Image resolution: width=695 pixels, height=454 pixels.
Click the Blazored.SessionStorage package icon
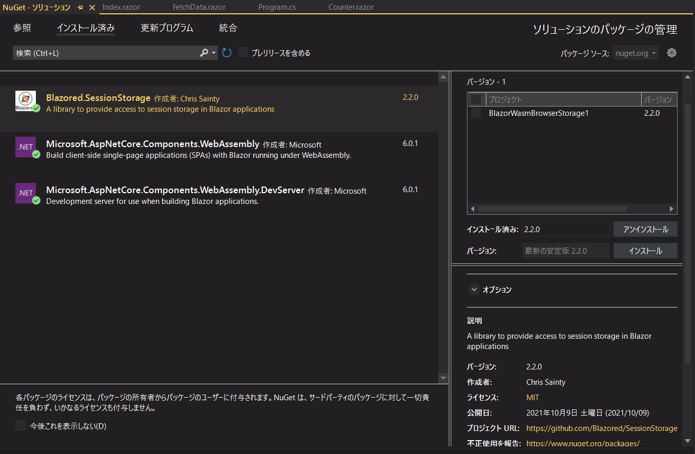pos(26,101)
